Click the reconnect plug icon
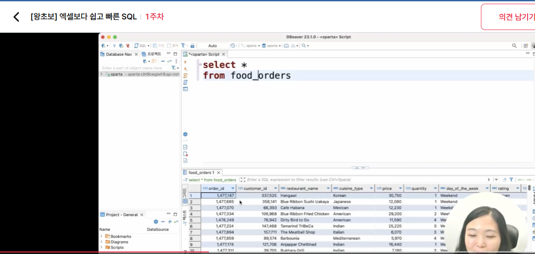Screen dimensions: 535x254 coord(121,46)
